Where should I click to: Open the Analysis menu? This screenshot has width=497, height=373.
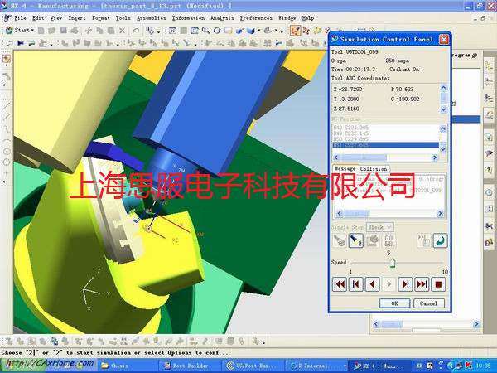tap(221, 17)
